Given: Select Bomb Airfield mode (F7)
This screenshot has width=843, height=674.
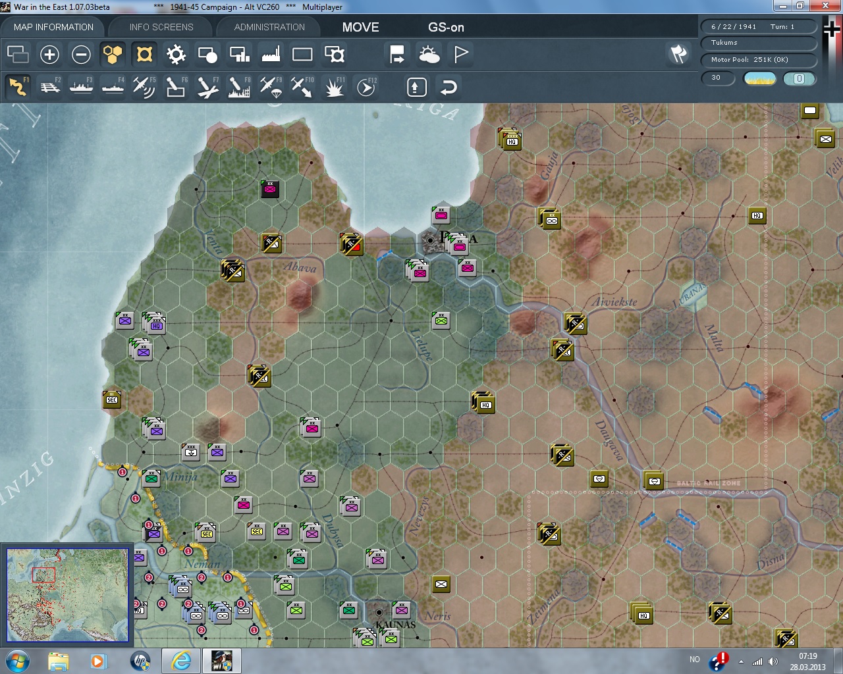Looking at the screenshot, I should click(x=207, y=87).
